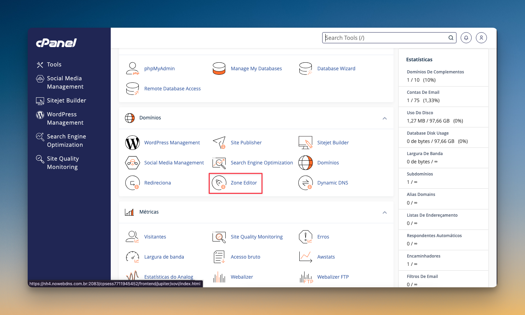Go to Site Quality Monitoring in sidebar
The width and height of the screenshot is (525, 315).
63,163
